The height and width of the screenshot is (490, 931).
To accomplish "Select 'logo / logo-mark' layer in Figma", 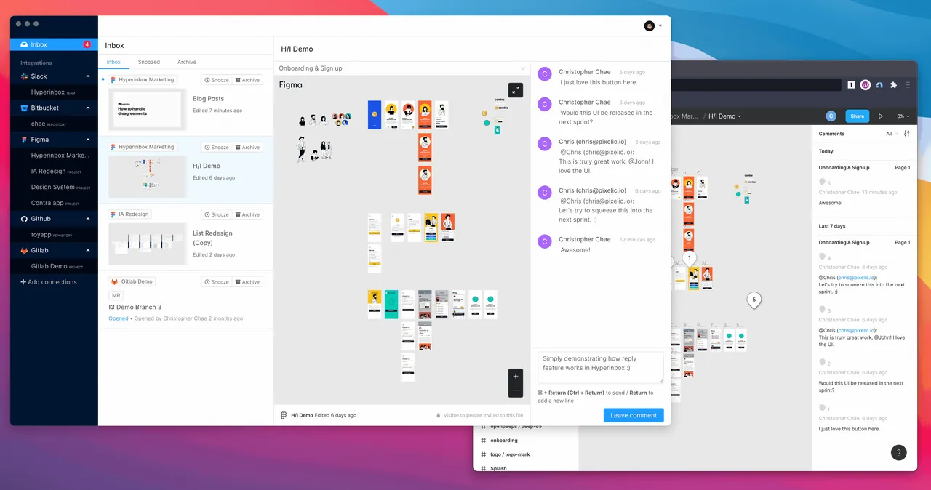I will tap(510, 454).
